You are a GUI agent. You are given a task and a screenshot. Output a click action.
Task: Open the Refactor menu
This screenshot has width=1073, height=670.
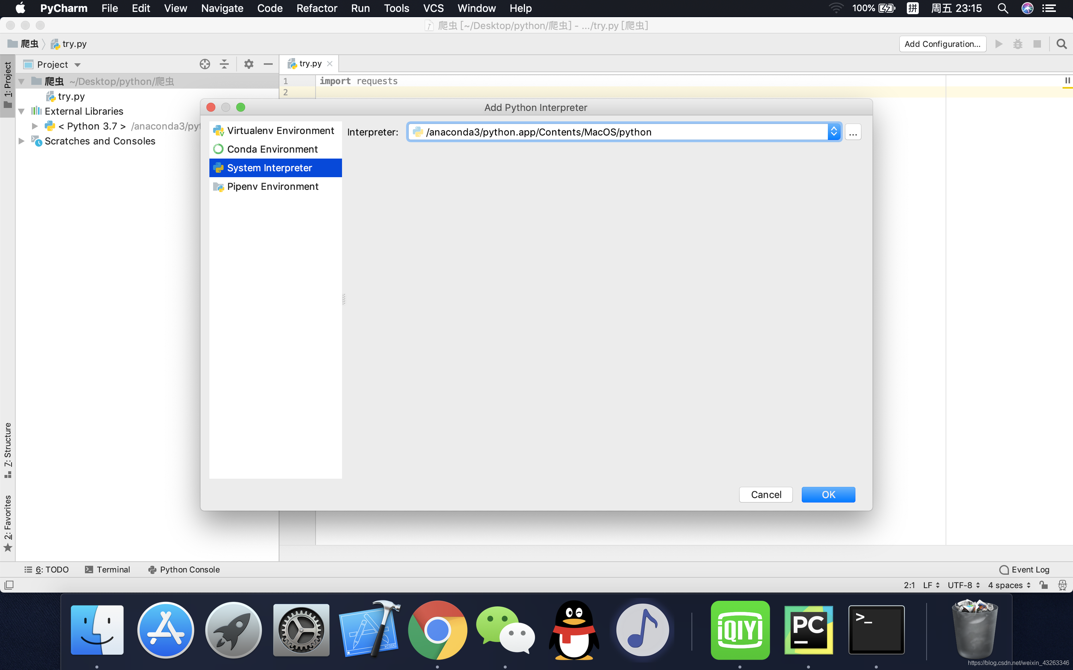tap(317, 8)
